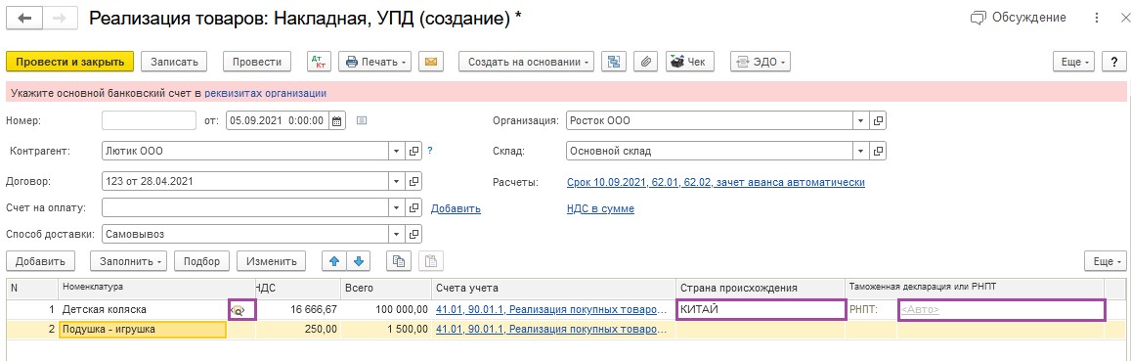
Task: Click the back navigation arrow
Action: pos(24,20)
